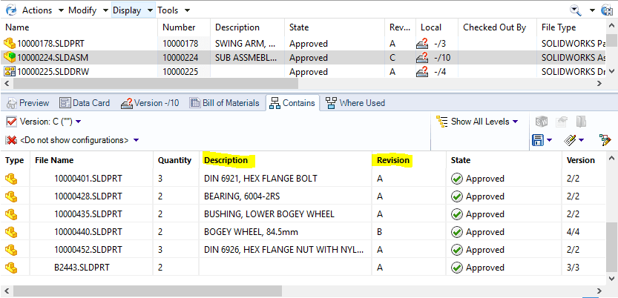The image size is (618, 298).
Task: Open the Tools menu
Action: point(173,10)
